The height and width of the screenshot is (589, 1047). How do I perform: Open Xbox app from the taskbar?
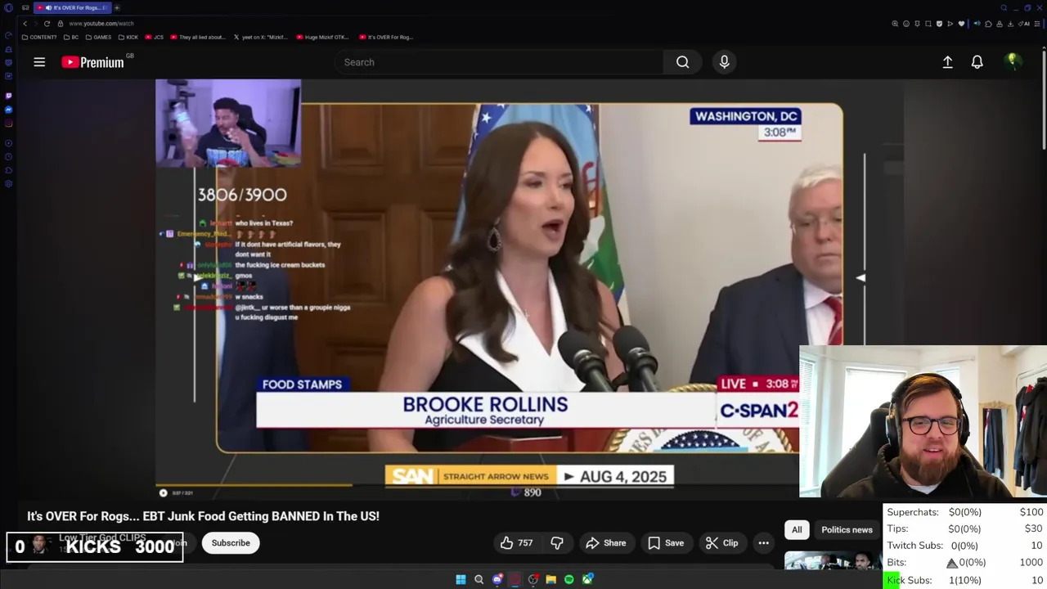[587, 580]
